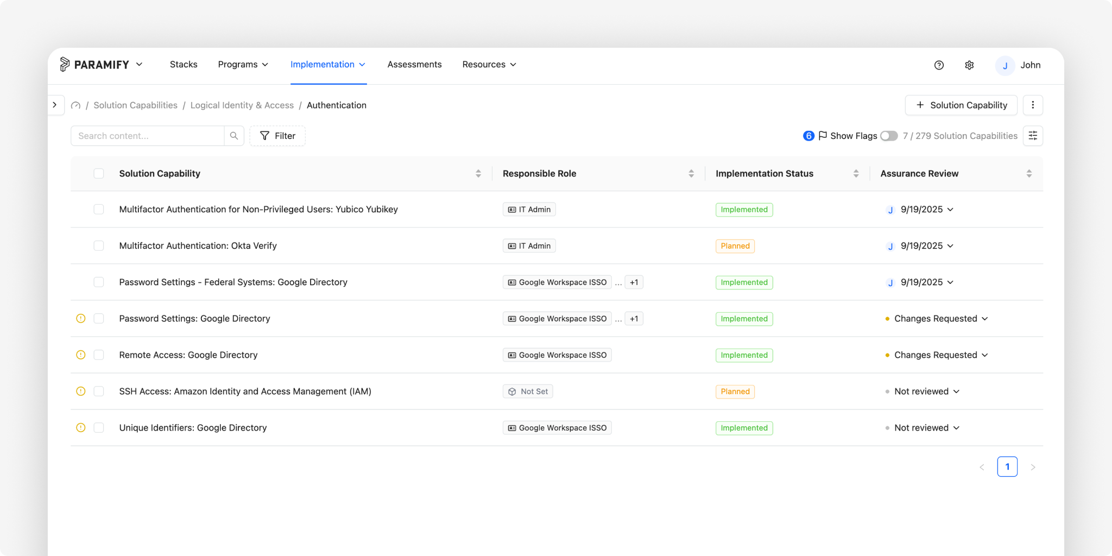
Task: Open the Stacks menu item
Action: (x=184, y=65)
